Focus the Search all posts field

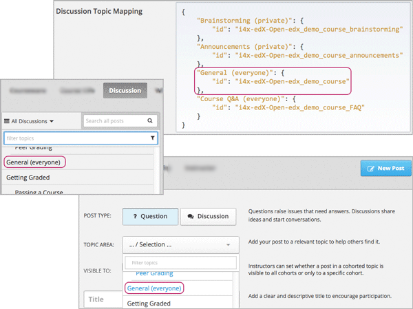(x=120, y=121)
